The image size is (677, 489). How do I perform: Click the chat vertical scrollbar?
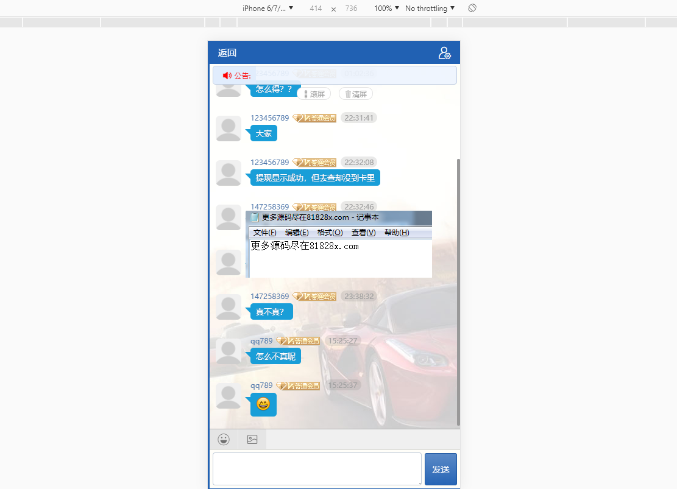[458, 292]
